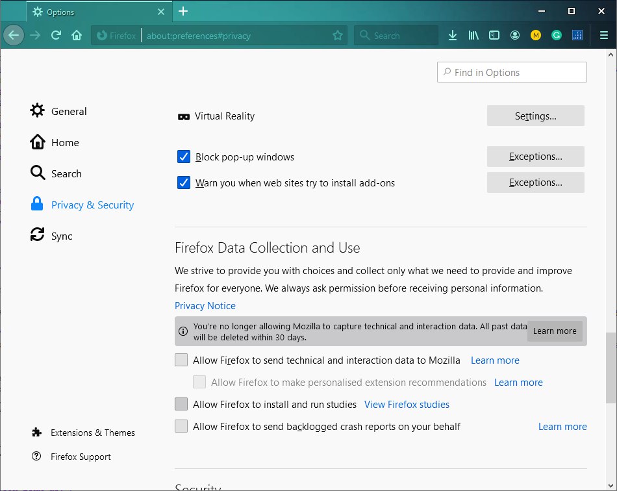Image resolution: width=617 pixels, height=491 pixels.
Task: Open Extensions & Themes
Action: click(x=83, y=433)
